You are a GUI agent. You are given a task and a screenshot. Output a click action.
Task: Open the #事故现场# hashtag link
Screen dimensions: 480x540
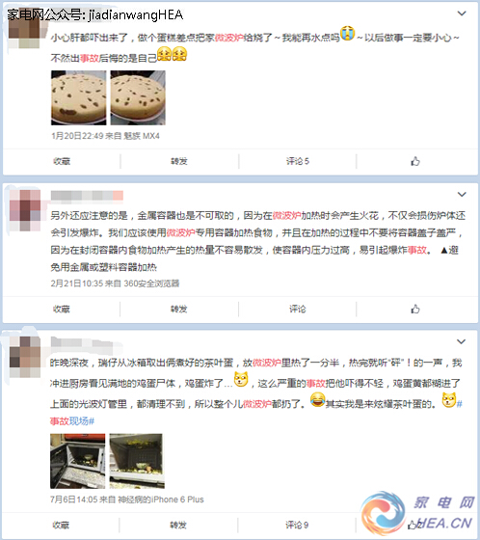click(x=72, y=420)
